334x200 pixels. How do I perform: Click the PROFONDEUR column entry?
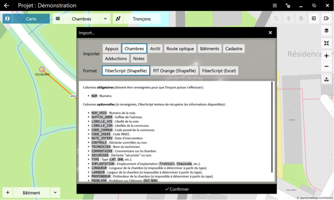pos(152,176)
